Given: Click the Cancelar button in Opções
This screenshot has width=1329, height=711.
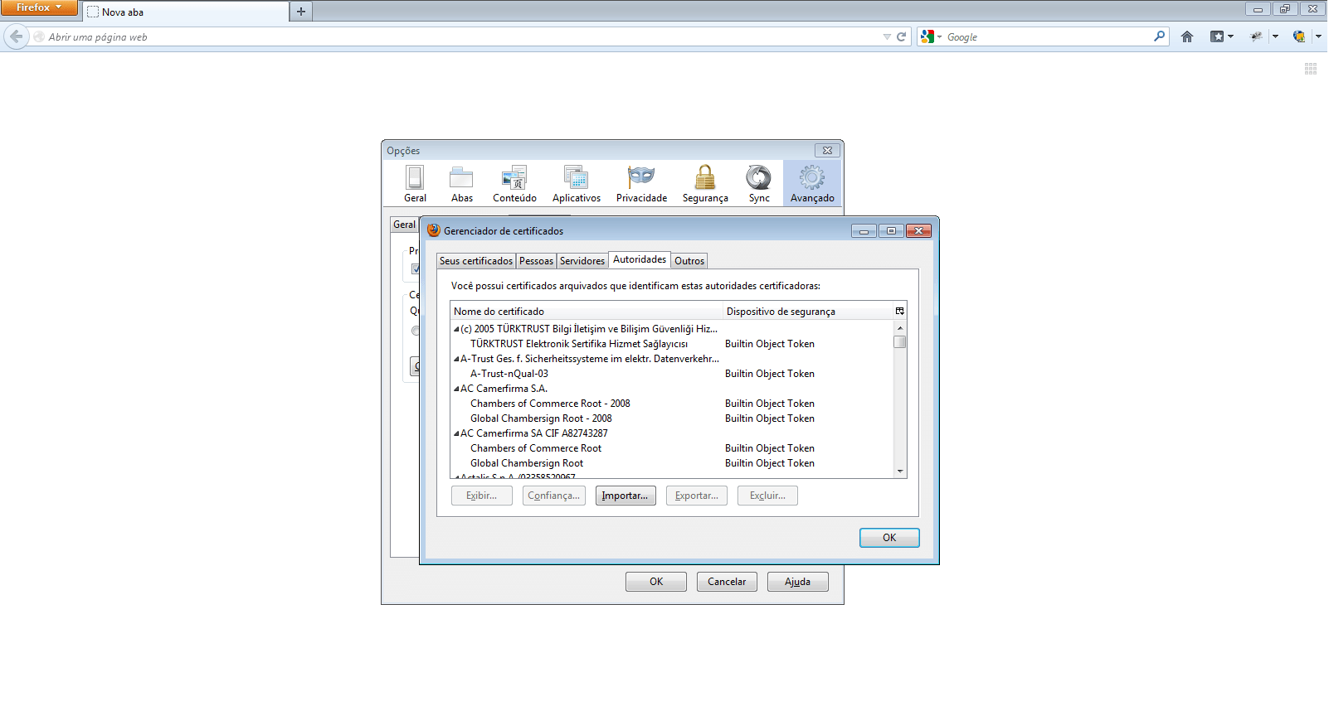Looking at the screenshot, I should point(727,582).
